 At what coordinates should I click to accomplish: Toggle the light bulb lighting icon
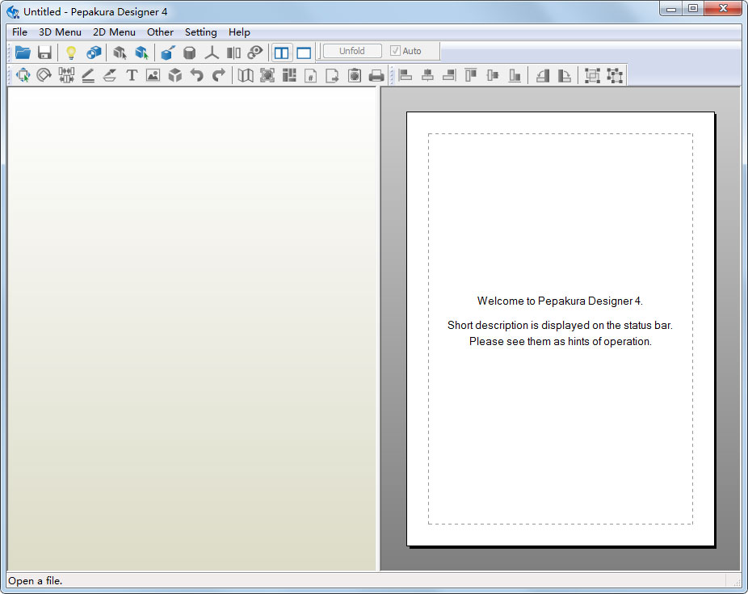(71, 53)
